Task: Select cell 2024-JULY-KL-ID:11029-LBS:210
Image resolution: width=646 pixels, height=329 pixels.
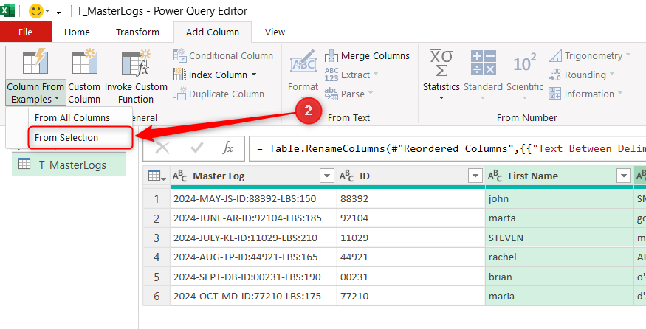Action: (253, 238)
